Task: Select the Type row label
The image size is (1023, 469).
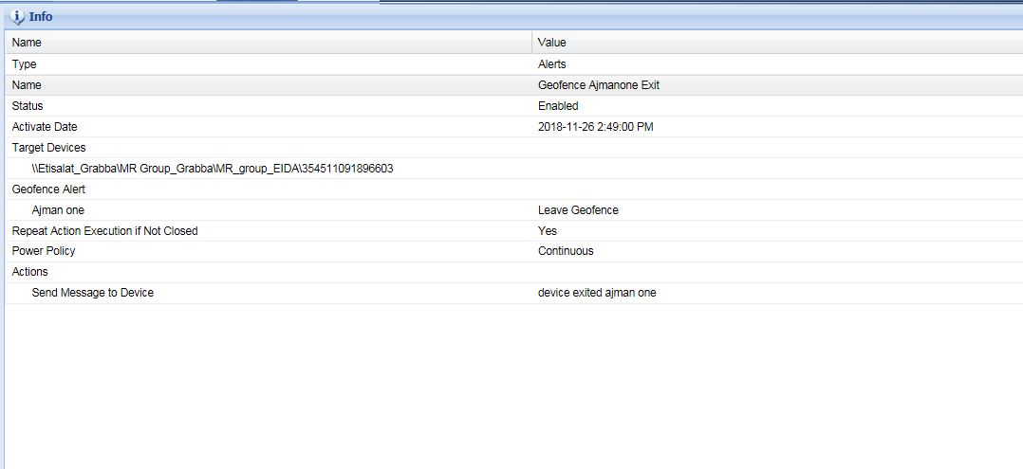Action: [25, 64]
